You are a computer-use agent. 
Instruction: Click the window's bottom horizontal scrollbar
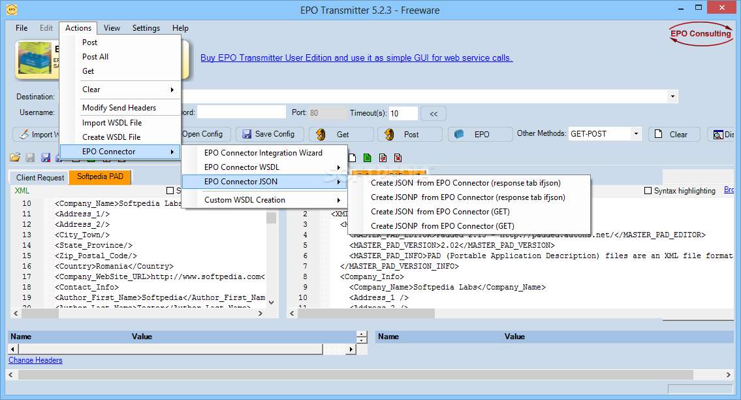pyautogui.click(x=371, y=375)
